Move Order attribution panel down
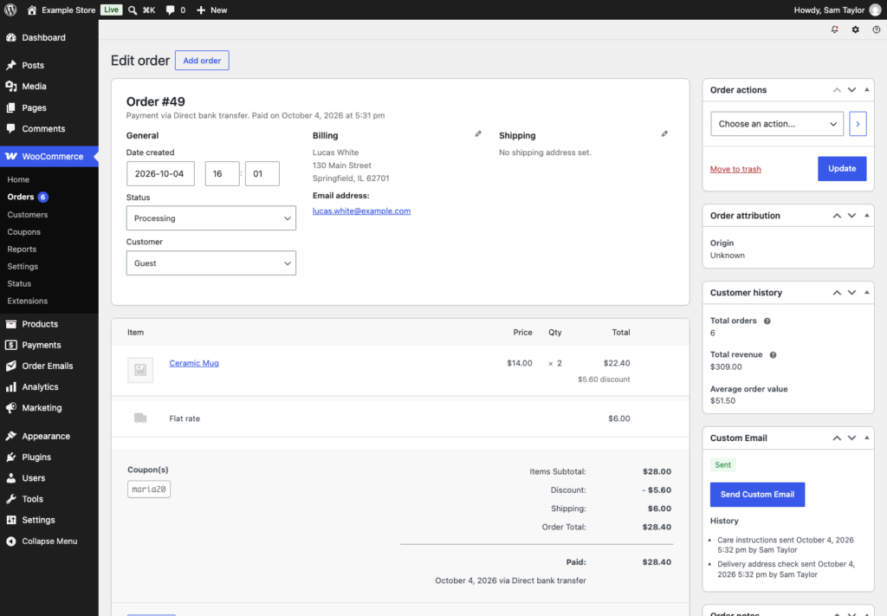The height and width of the screenshot is (616, 887). click(x=851, y=216)
